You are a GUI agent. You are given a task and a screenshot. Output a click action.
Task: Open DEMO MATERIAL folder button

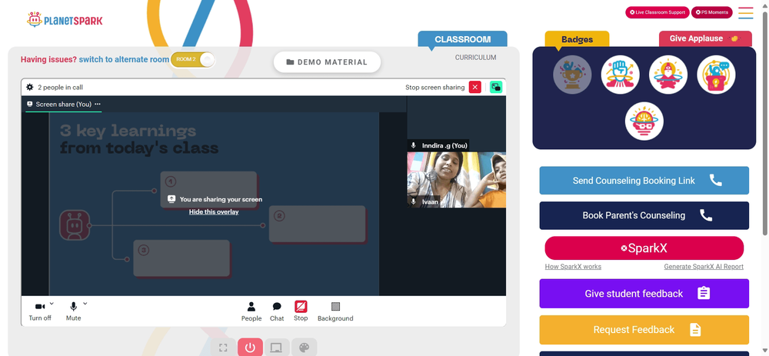[x=327, y=62]
